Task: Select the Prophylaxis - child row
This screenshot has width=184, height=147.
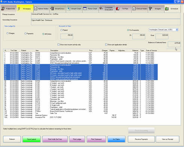Action: pyautogui.click(x=81, y=107)
